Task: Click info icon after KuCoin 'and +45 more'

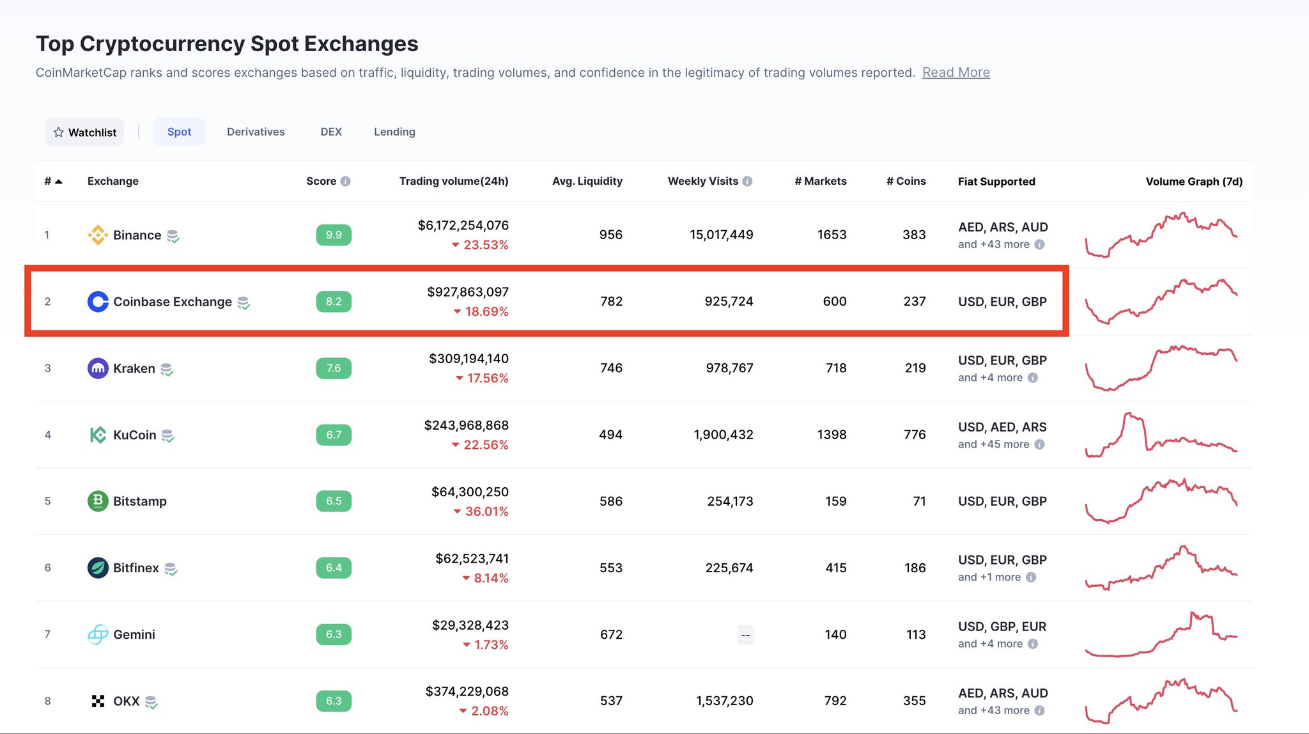Action: (x=1039, y=444)
